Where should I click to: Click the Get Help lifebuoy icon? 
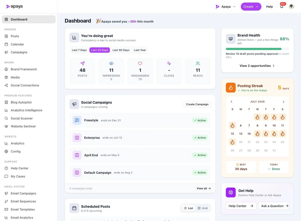point(231,192)
